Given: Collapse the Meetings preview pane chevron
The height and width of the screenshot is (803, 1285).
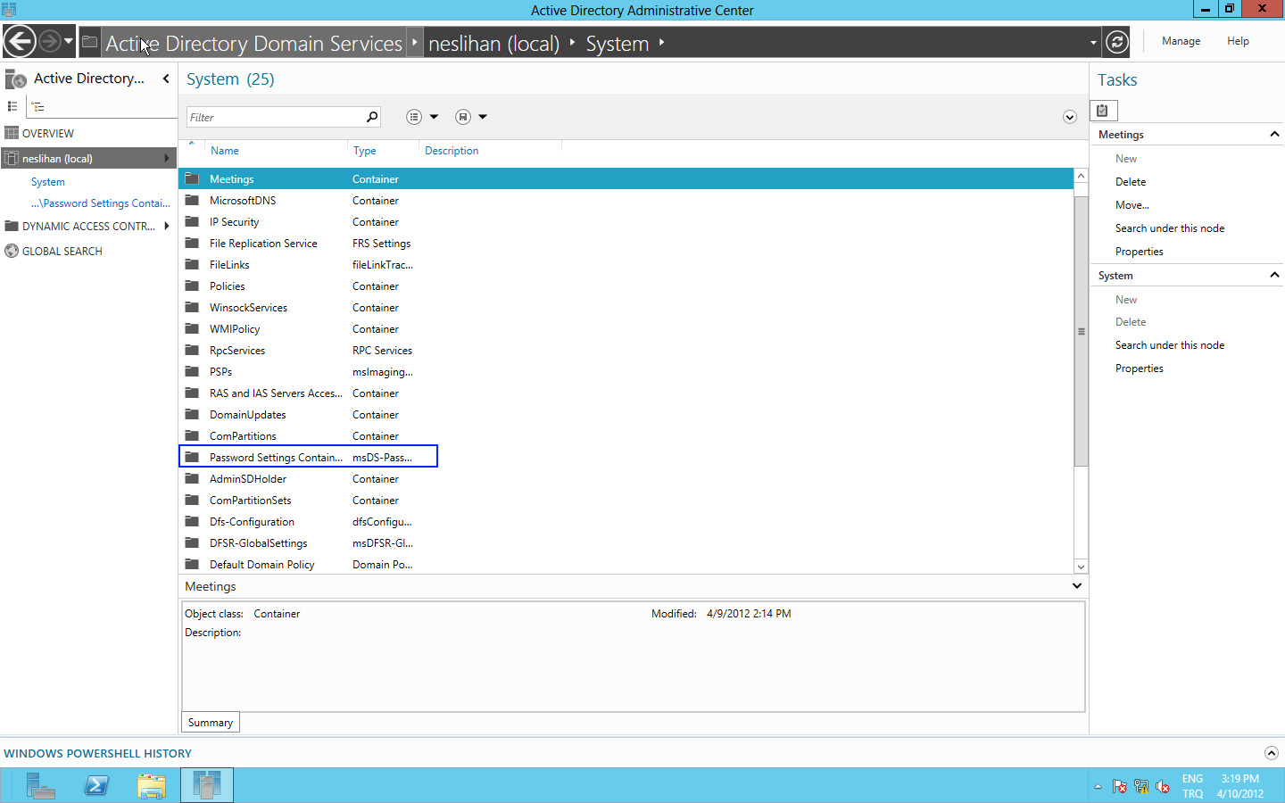Looking at the screenshot, I should tap(1077, 586).
